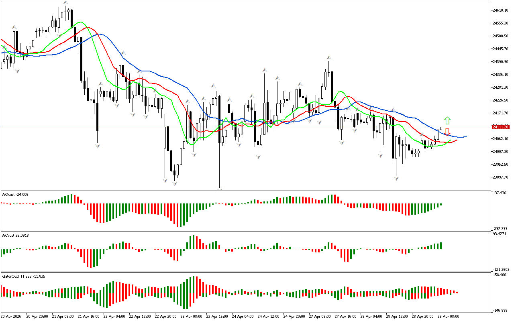Select the green Alligator line at its 21 Apr peak
The width and height of the screenshot is (514, 321).
coord(81,22)
